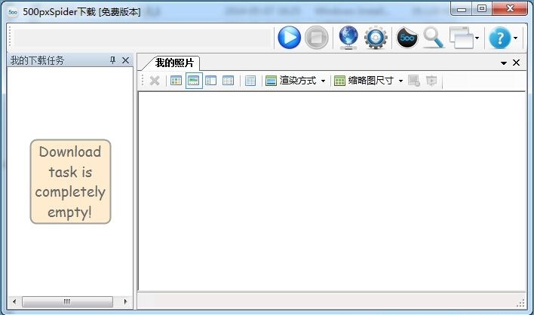534x315 pixels.
Task: Click the left scroll arrow in task panel
Action: 14,301
